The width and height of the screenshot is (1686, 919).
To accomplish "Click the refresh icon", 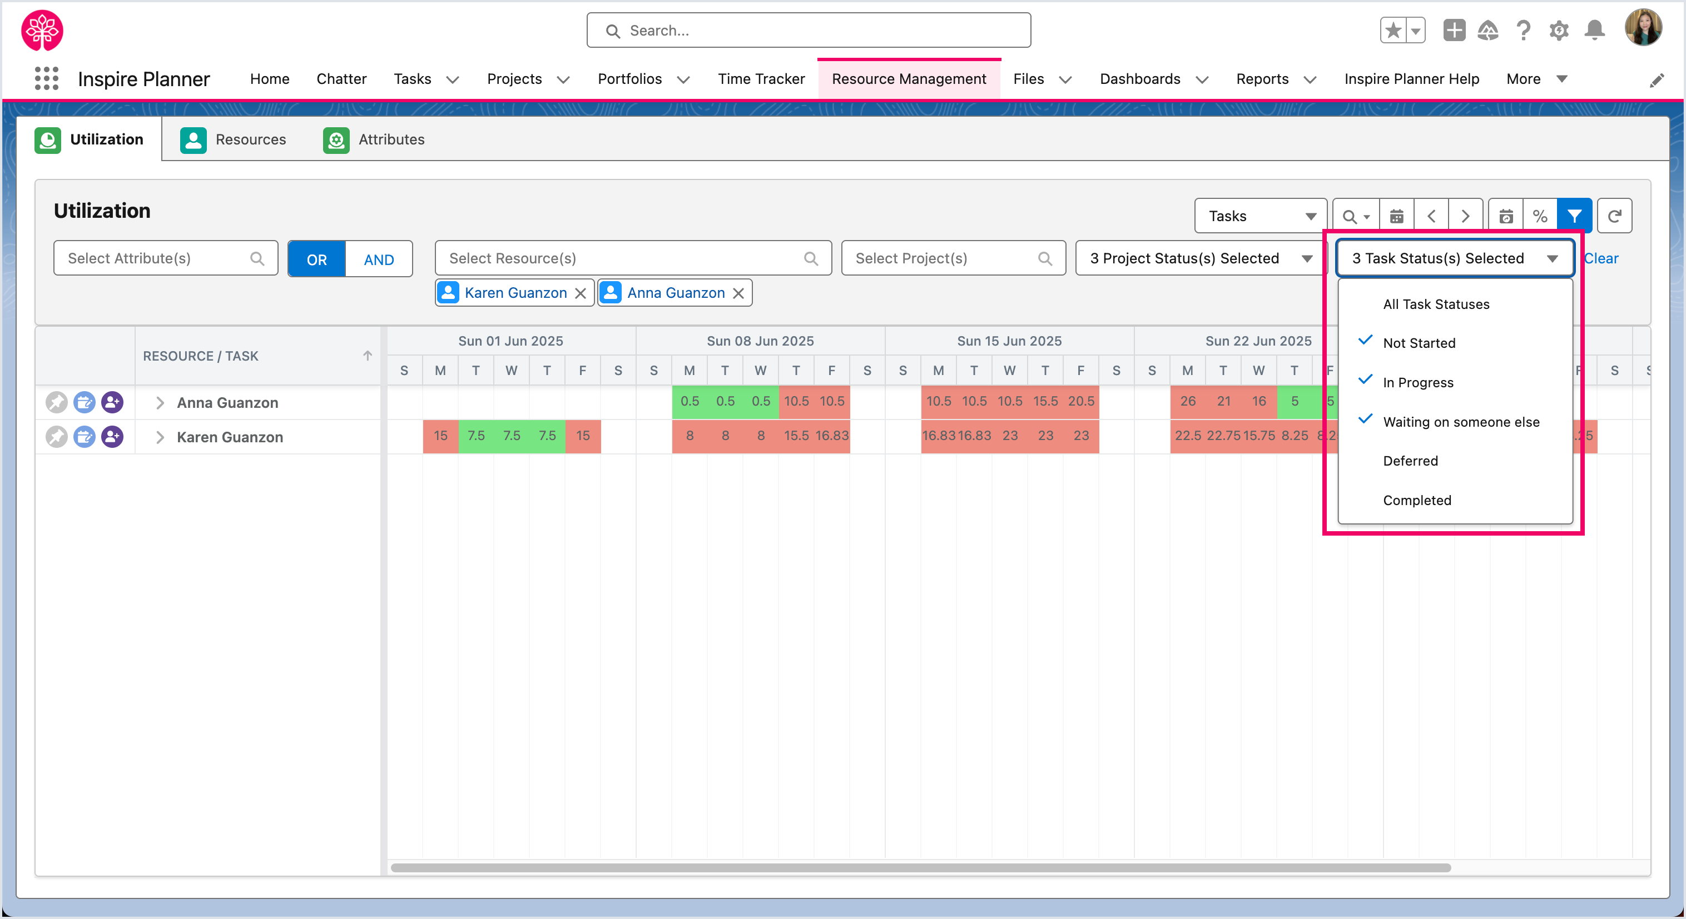I will pos(1615,216).
